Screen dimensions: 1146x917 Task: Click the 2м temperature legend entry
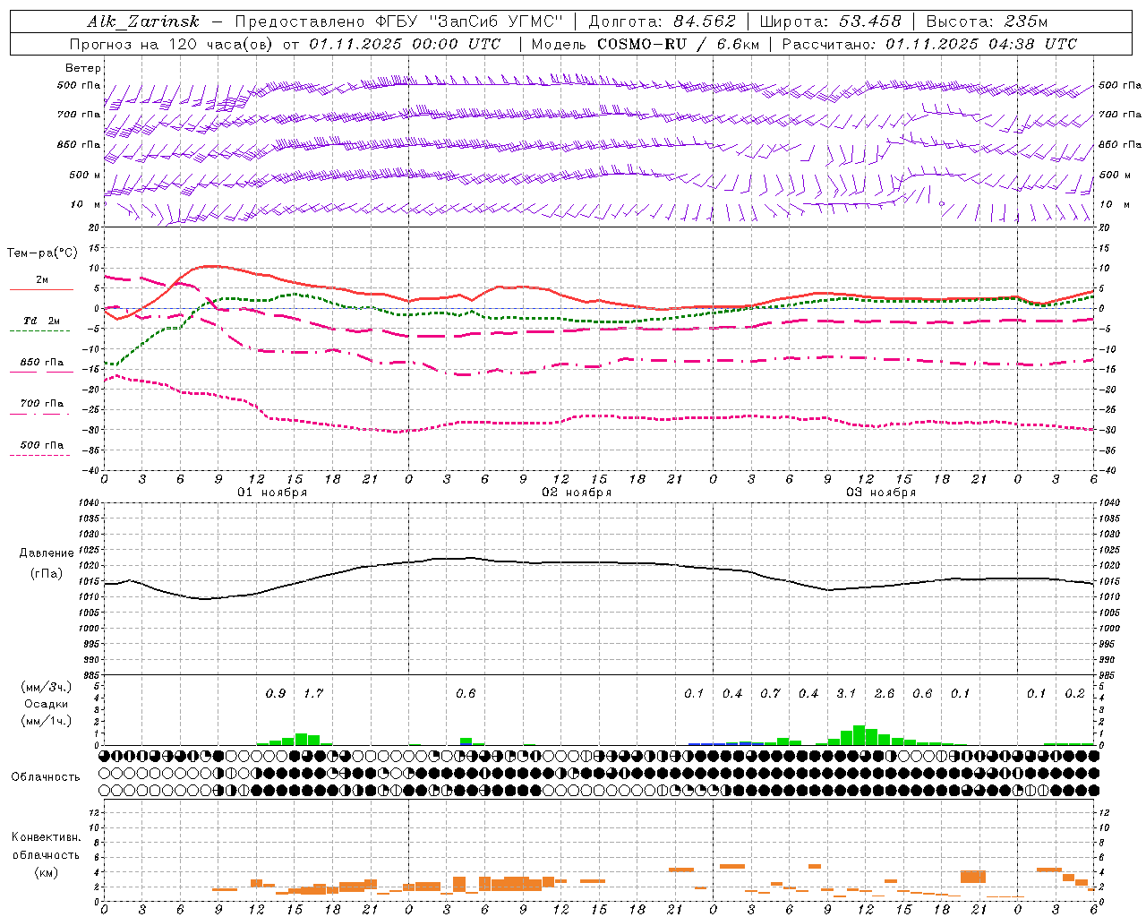click(42, 280)
